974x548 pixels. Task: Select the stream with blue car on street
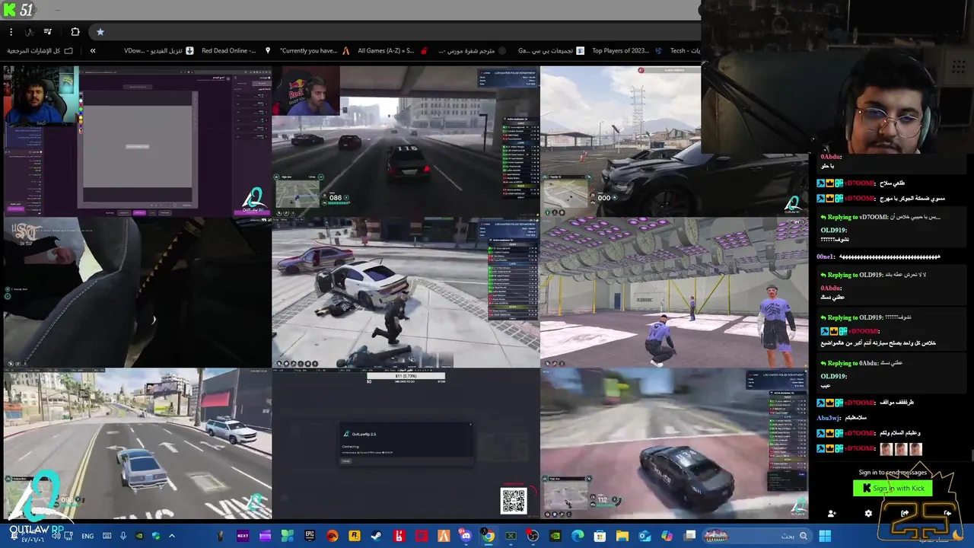click(x=138, y=444)
